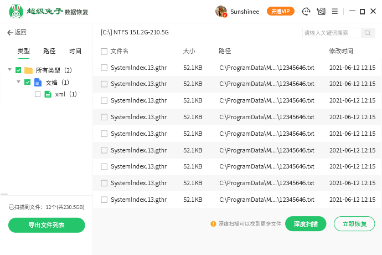Collapse the 文档 tree node
This screenshot has height=255, width=382.
pos(19,82)
